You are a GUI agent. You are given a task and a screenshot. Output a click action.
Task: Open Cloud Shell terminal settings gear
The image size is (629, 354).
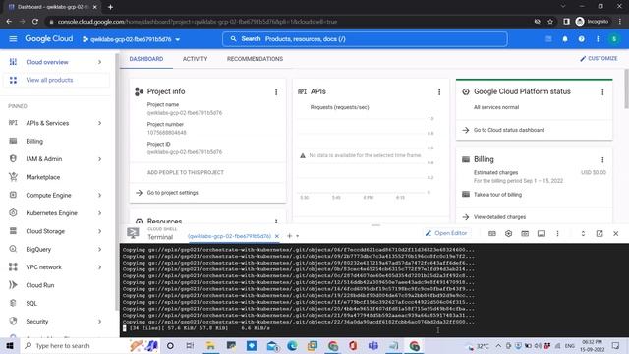[508, 234]
